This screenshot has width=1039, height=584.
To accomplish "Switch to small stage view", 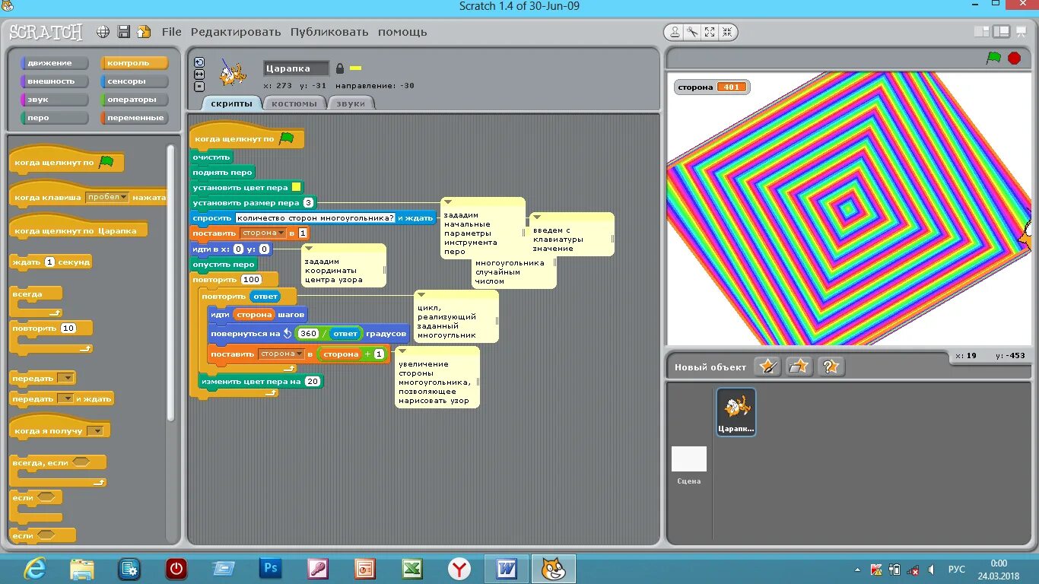I will click(982, 32).
